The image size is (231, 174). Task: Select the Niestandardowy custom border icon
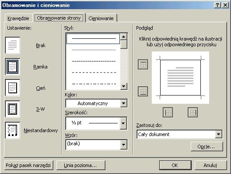coord(13,130)
